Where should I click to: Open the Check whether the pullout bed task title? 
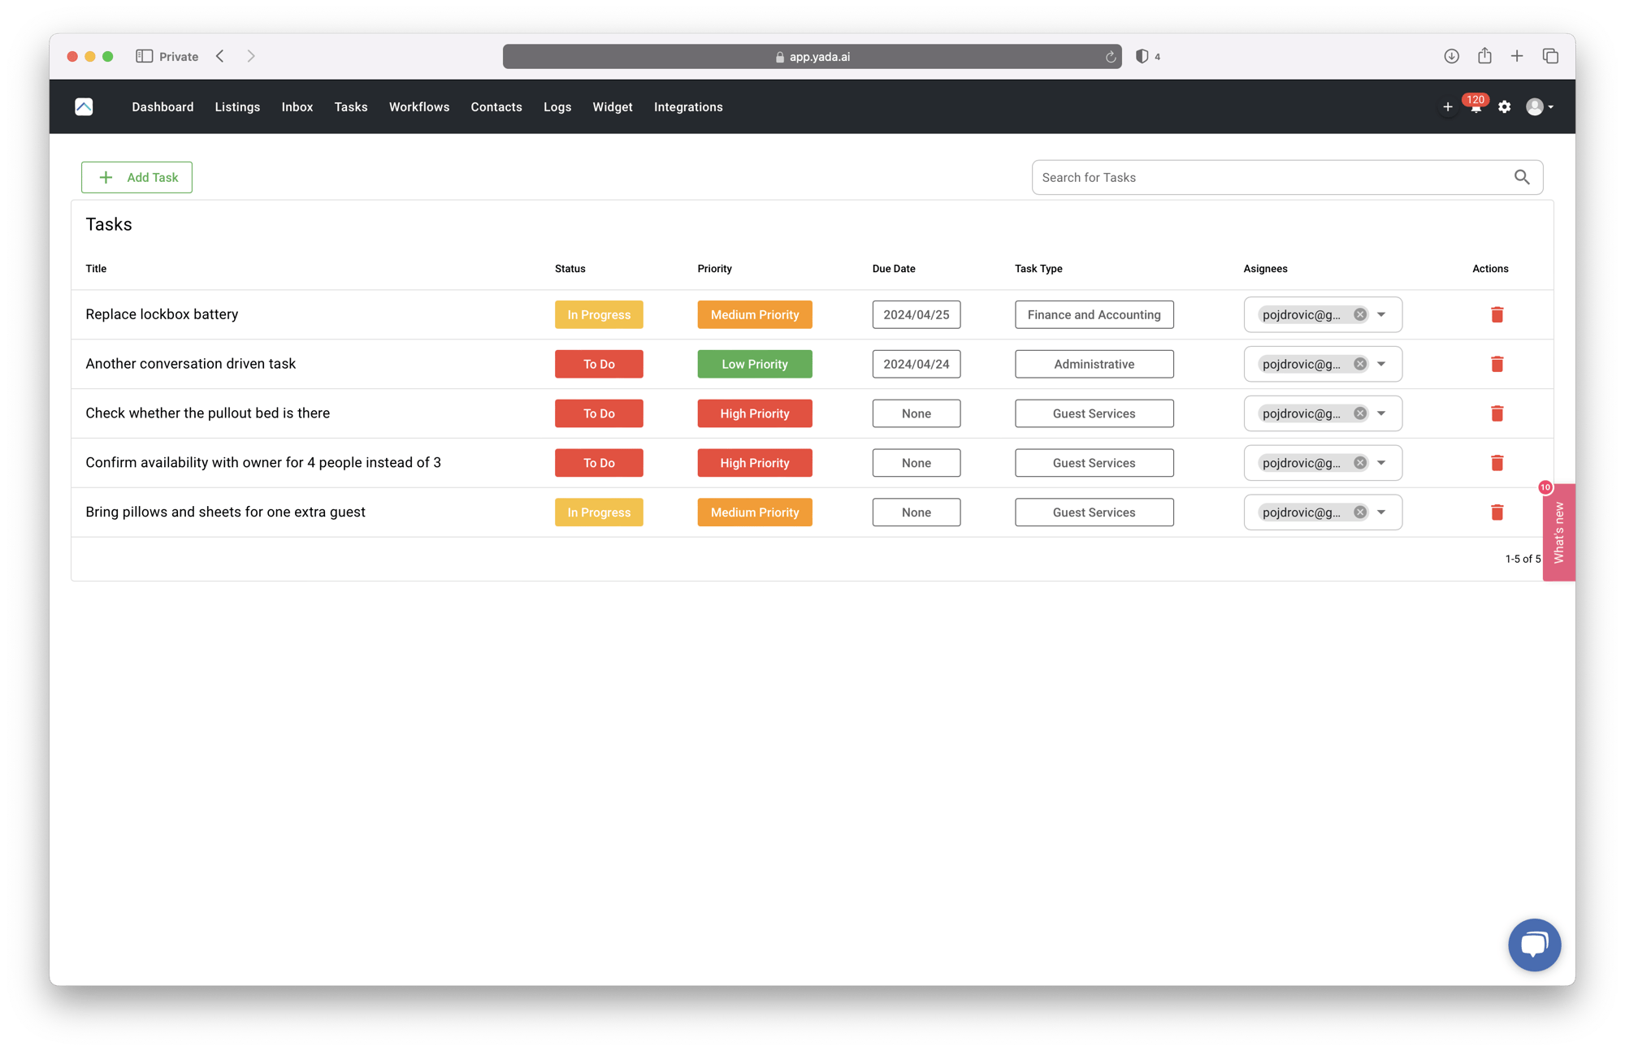[x=208, y=413]
